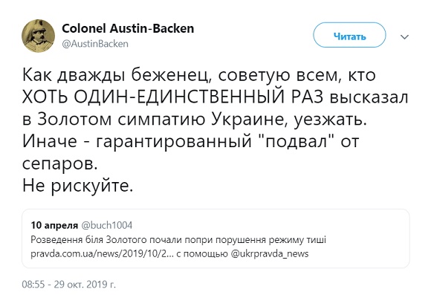The width and height of the screenshot is (437, 295).
Task: Click the closing line Не рискуйте.
Action: [x=78, y=186]
